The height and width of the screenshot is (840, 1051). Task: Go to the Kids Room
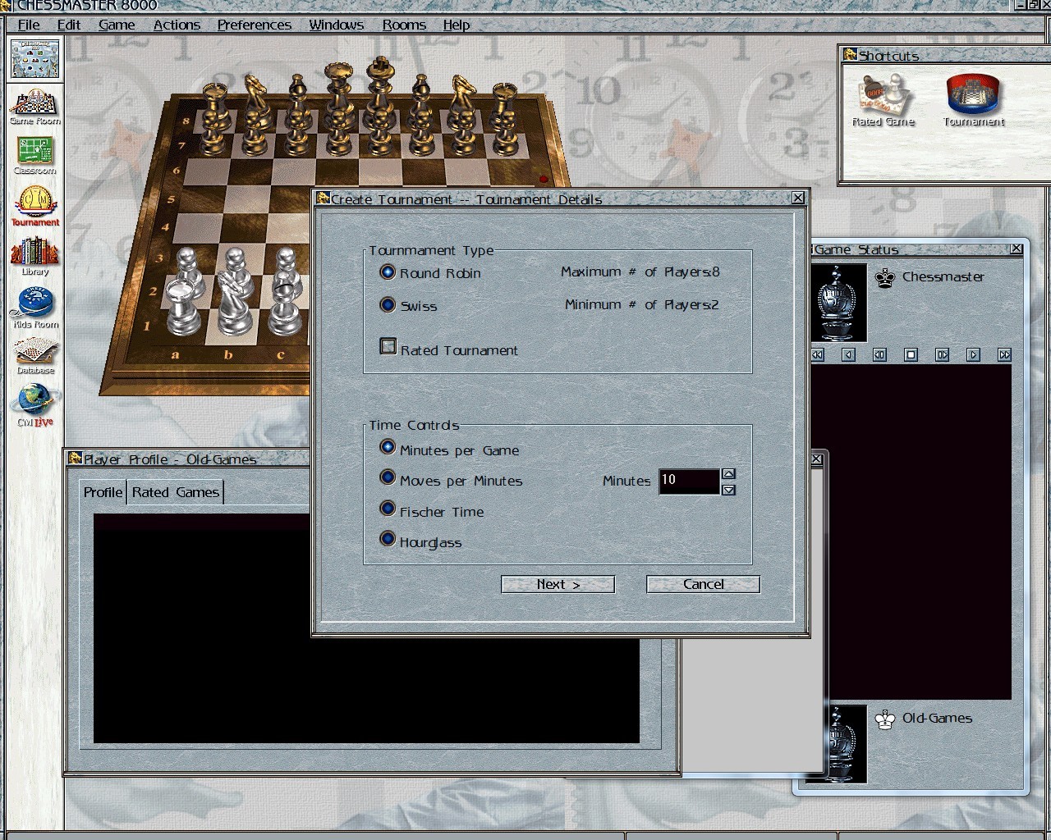35,308
